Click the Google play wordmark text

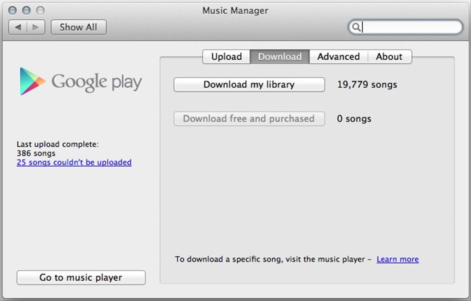click(x=97, y=82)
